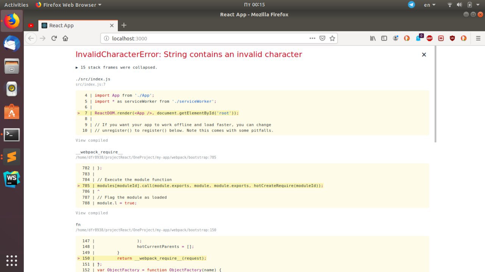Open page actions three-dot menu

coord(312,38)
